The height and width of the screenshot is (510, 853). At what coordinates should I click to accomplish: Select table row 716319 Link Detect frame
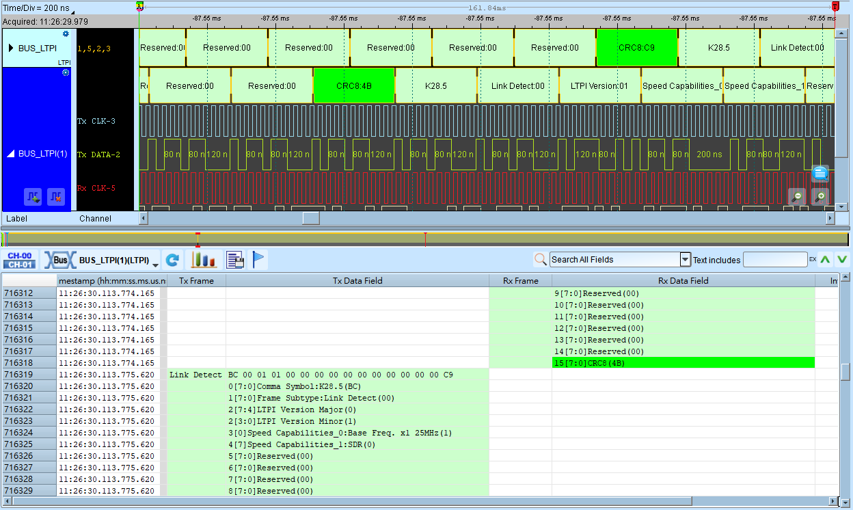point(420,375)
